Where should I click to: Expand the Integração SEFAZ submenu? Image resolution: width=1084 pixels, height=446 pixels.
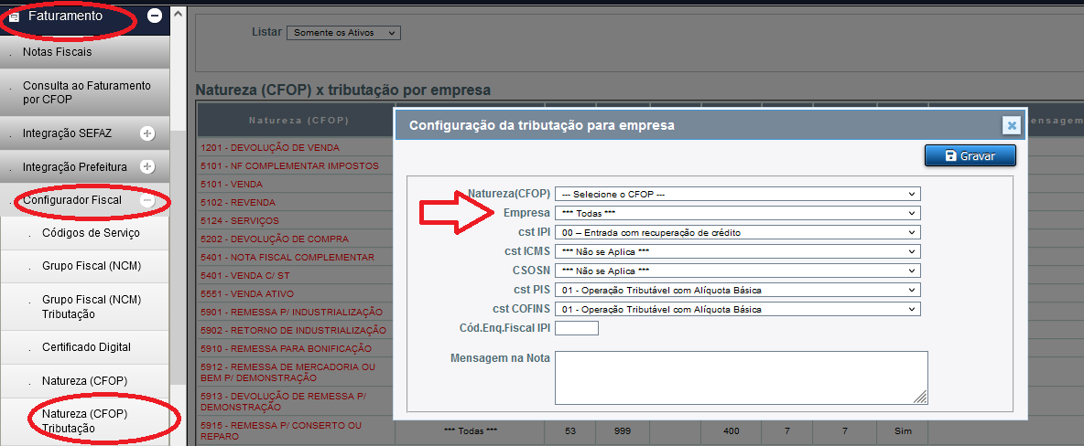146,133
